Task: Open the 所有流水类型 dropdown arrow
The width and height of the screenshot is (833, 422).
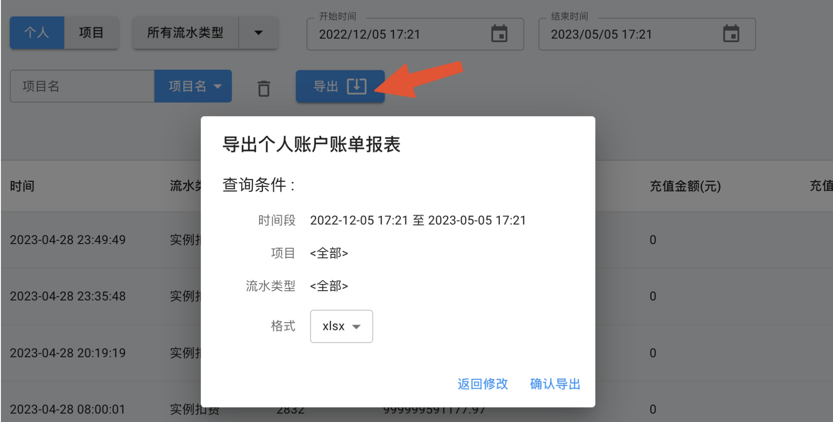Action: point(258,33)
